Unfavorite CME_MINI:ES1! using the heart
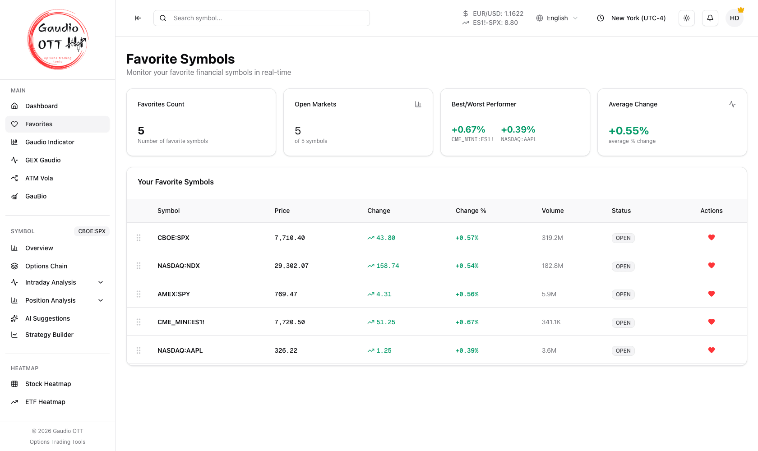Screen dimensions: 758x451 712,322
